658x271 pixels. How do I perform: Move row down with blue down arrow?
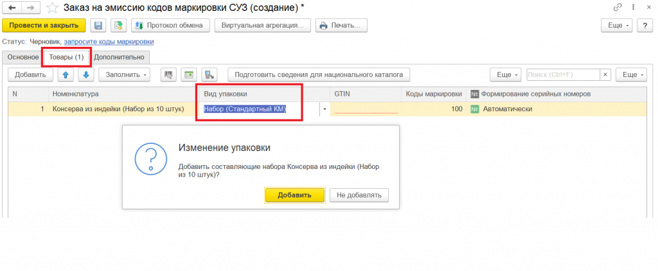click(x=86, y=74)
